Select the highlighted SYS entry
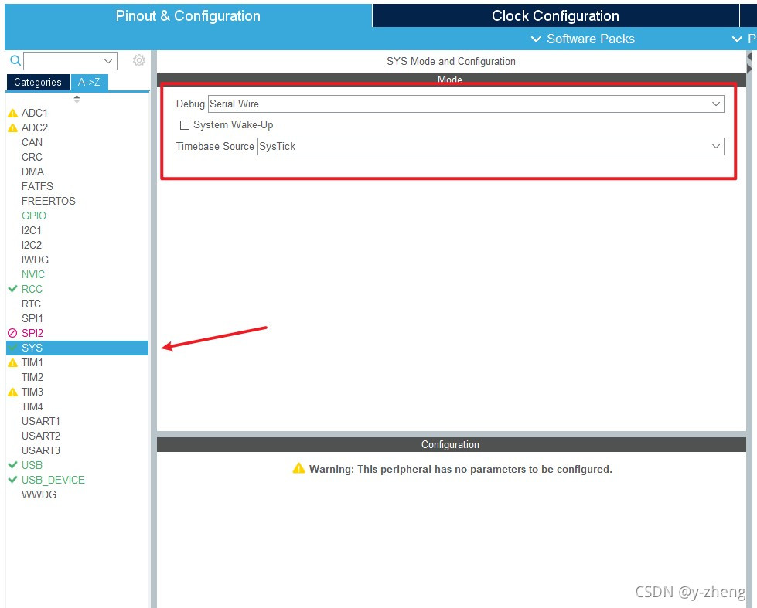This screenshot has width=757, height=608. (x=77, y=348)
